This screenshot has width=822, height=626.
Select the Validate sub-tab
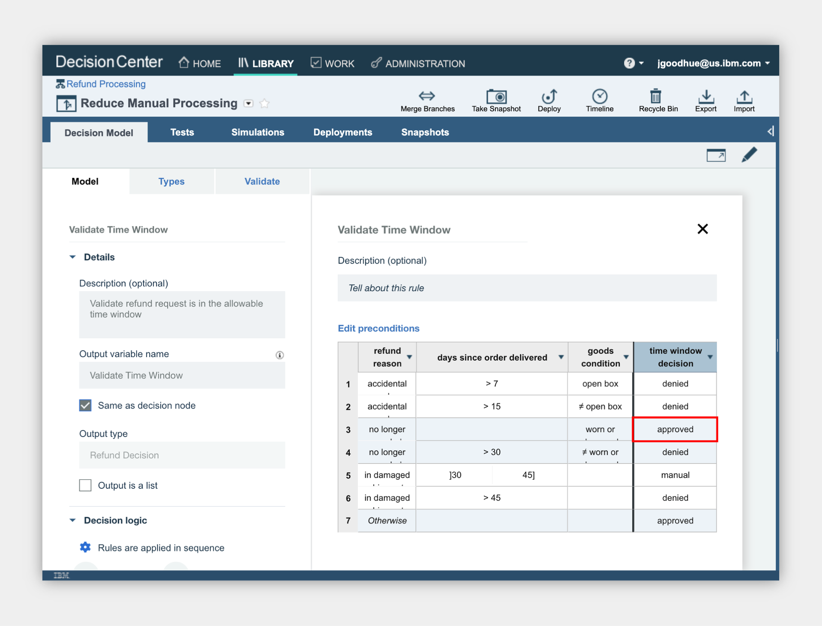[x=262, y=181]
